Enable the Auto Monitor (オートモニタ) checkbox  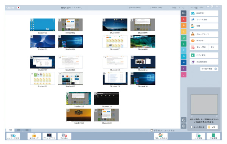pyautogui.click(x=192, y=127)
